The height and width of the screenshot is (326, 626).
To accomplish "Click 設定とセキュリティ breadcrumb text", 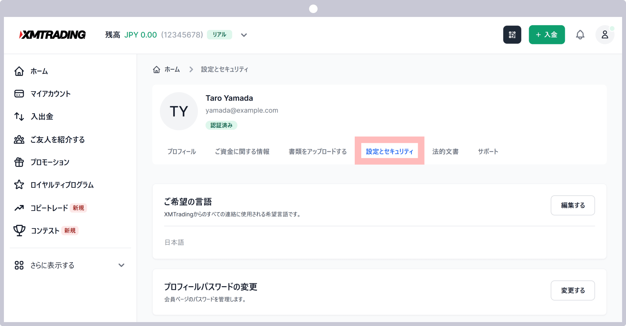I will (x=225, y=69).
